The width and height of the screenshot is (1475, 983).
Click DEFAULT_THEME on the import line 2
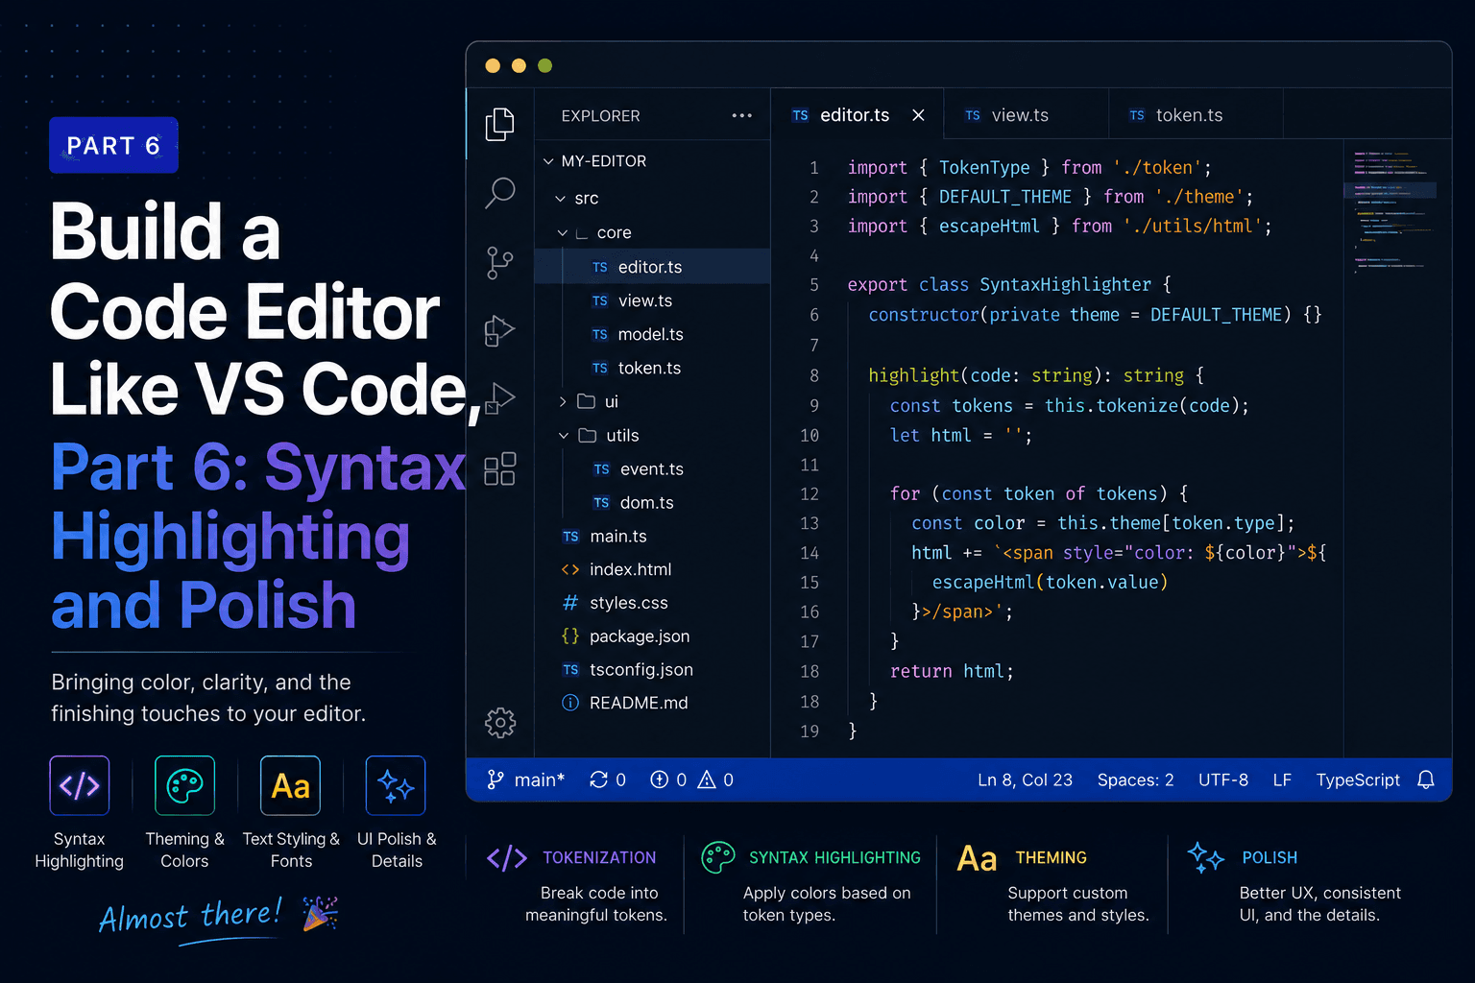pos(1004,197)
